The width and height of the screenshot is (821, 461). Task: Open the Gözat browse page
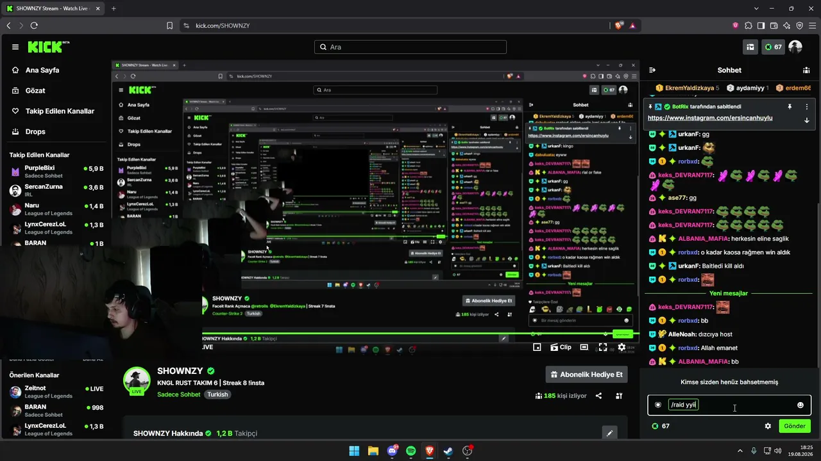coord(35,90)
